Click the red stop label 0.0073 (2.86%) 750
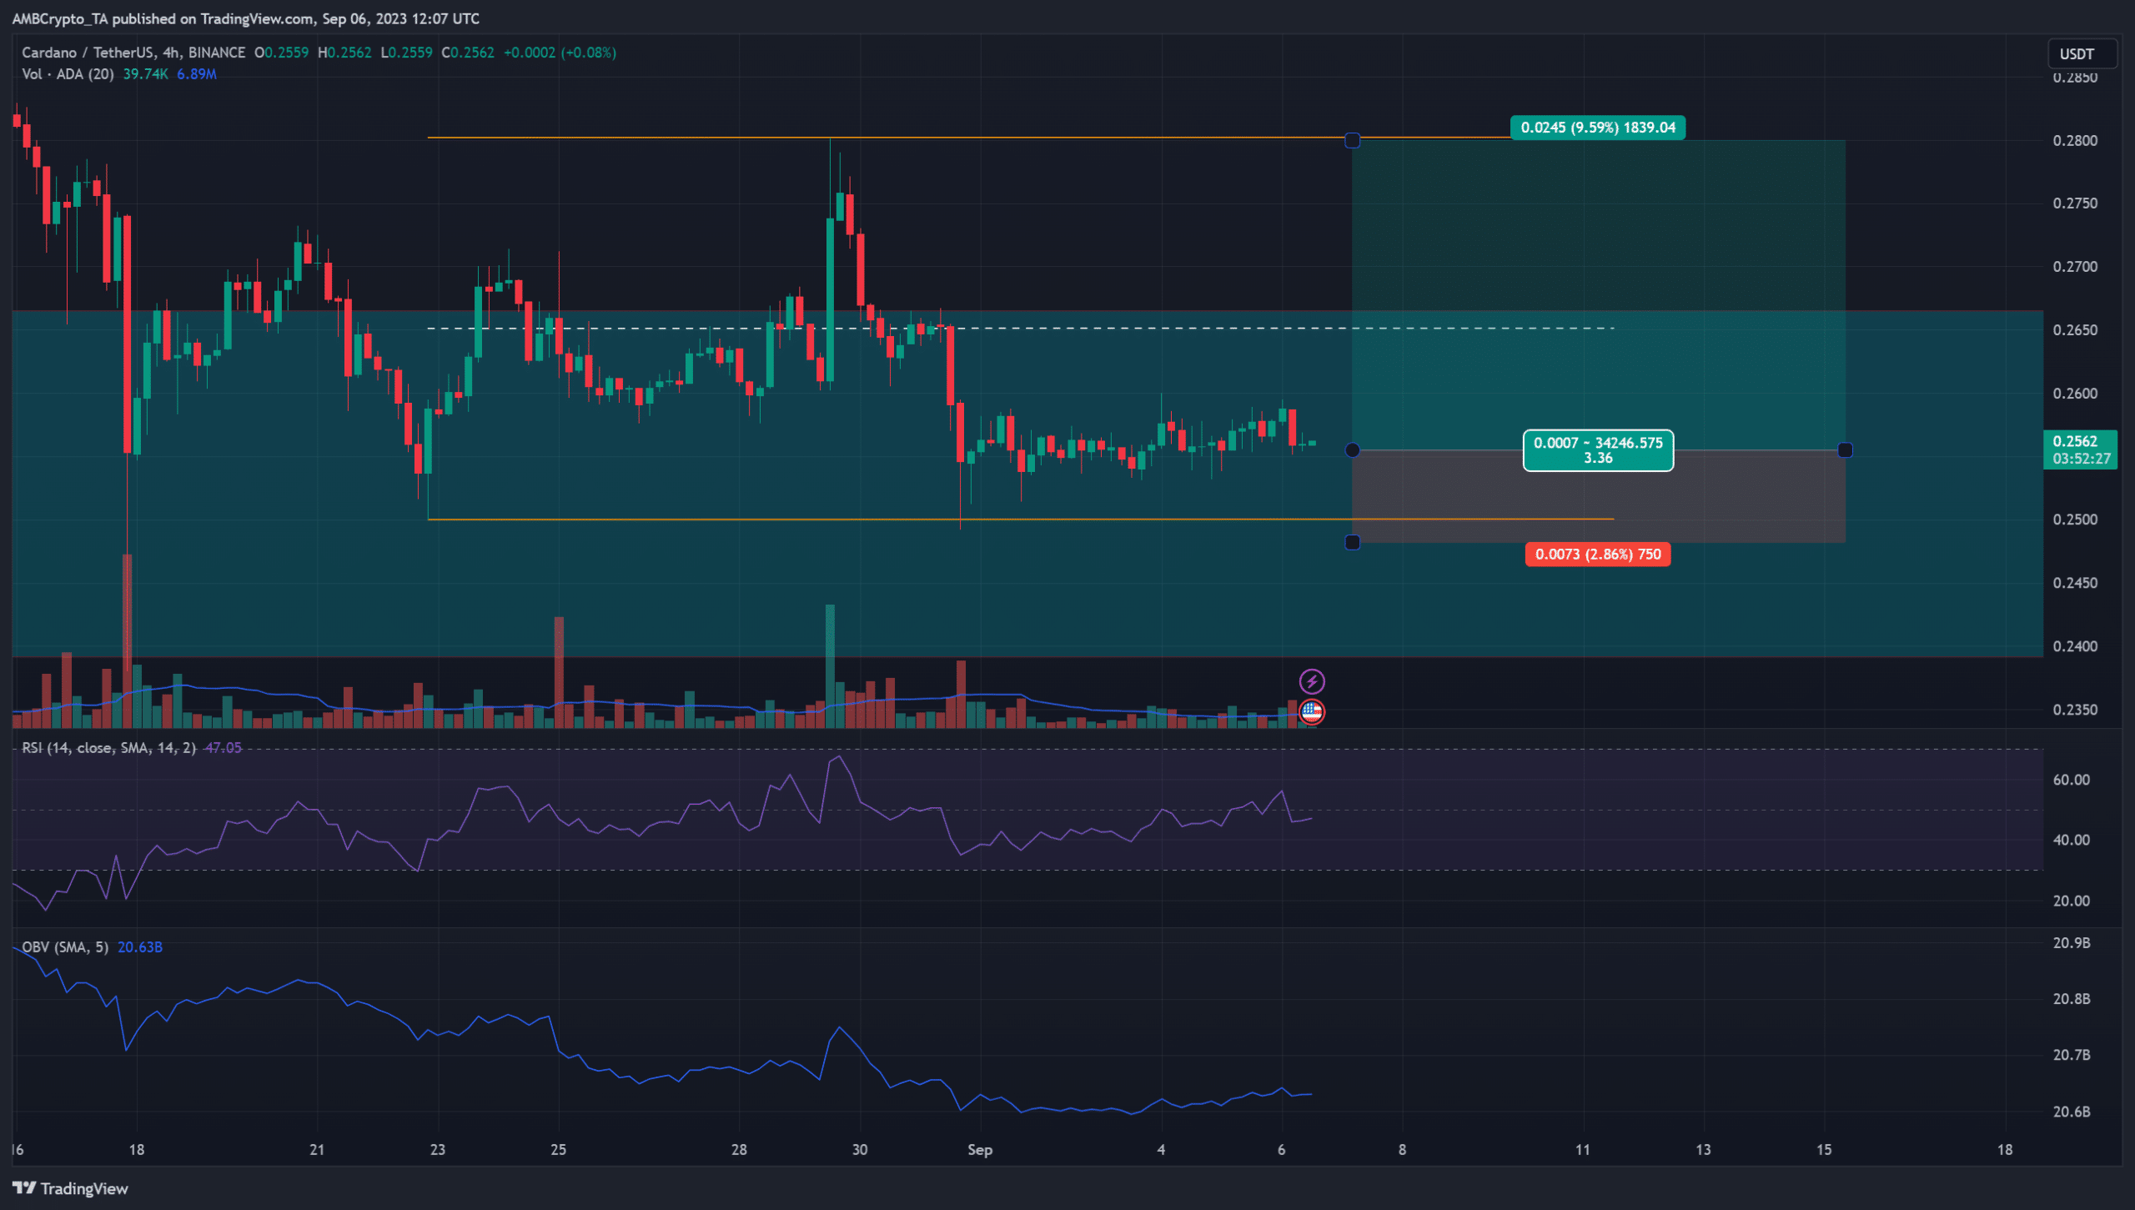Screen dimensions: 2135x1210 (x=1598, y=555)
